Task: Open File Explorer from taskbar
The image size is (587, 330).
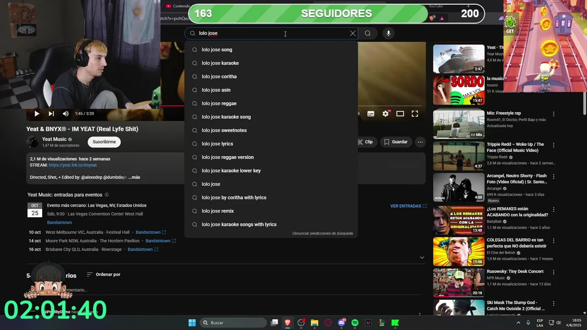Action: 315,323
